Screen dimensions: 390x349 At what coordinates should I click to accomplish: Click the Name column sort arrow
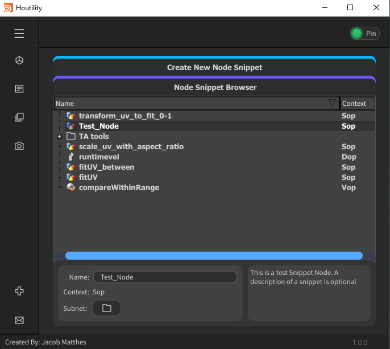pos(332,103)
